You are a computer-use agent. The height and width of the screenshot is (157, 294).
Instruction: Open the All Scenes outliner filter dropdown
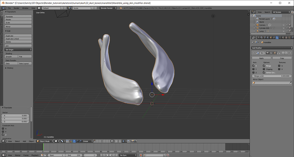point(281,12)
